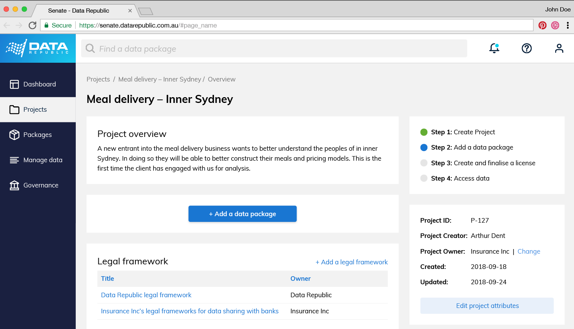574x329 pixels.
Task: Go to Packages in sidebar
Action: 38,135
